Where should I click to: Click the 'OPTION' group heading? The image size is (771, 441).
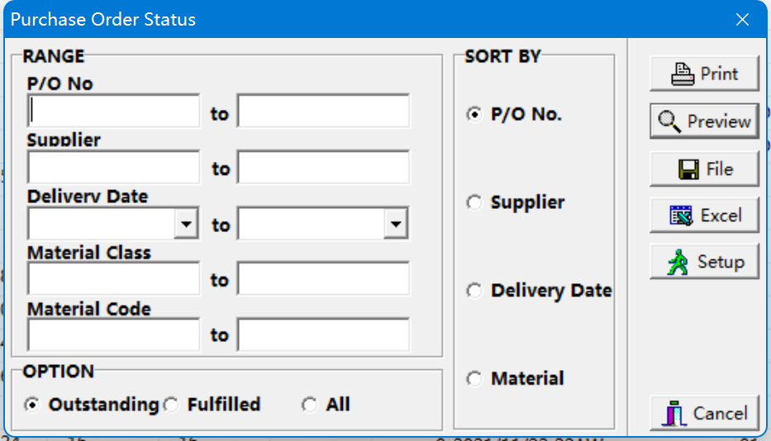tap(59, 371)
